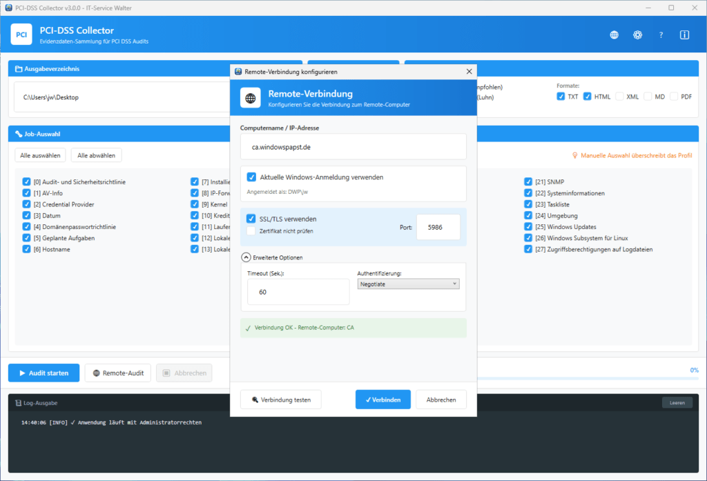Click the globe icon in the Remote-Verbindung dialog header
The height and width of the screenshot is (481, 707).
pos(249,97)
